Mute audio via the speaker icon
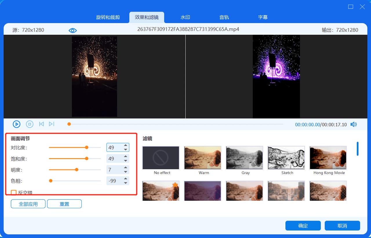This screenshot has height=238, width=371. (x=353, y=124)
